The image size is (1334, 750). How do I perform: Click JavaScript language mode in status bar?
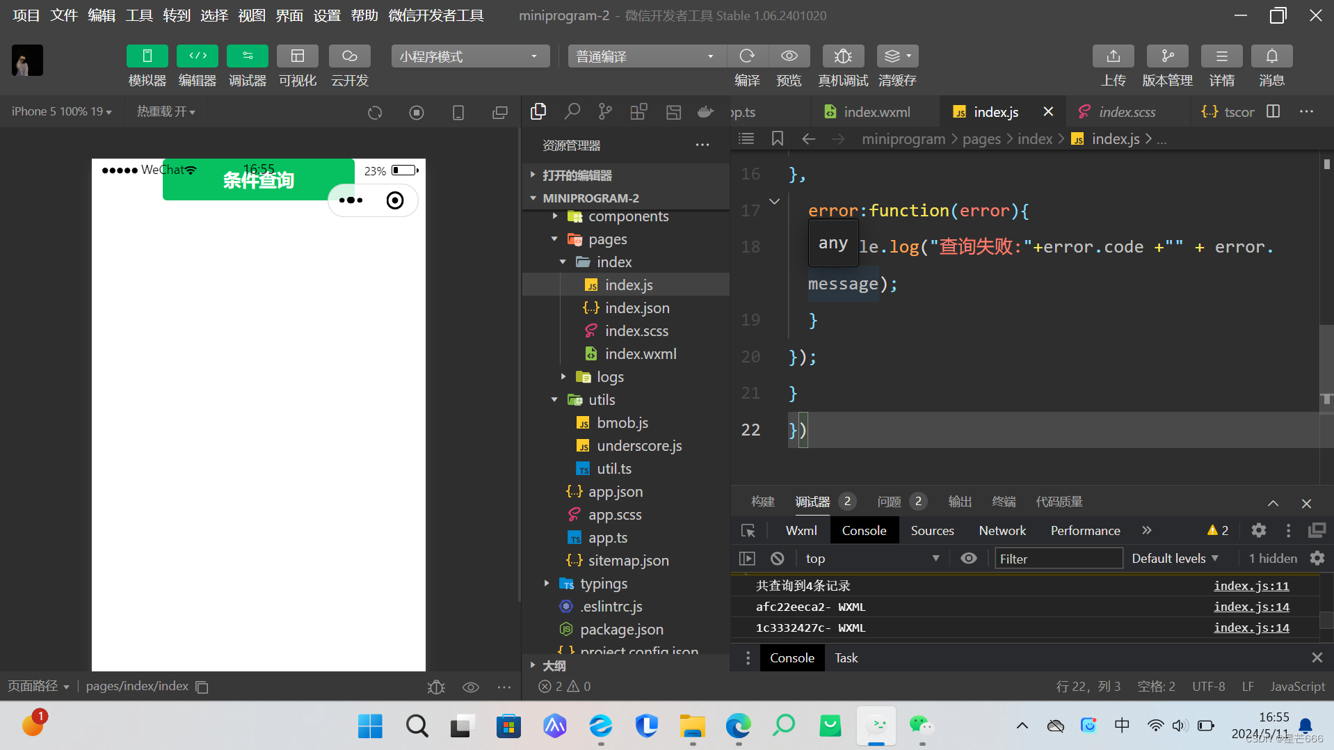(x=1296, y=686)
